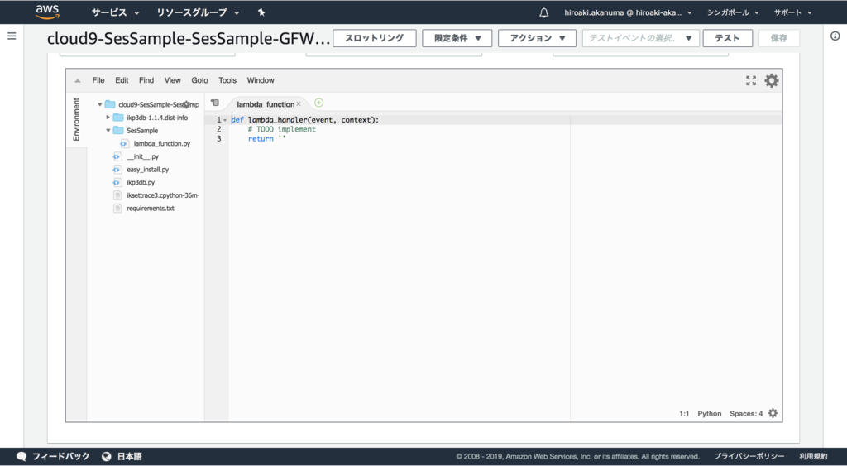This screenshot has height=466, width=847.
Task: Open the リソースグループ dropdown
Action: [x=198, y=12]
